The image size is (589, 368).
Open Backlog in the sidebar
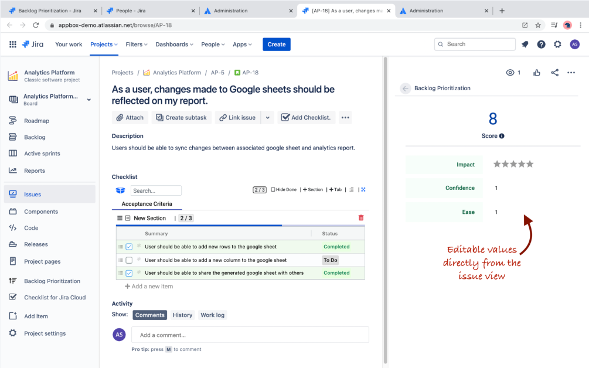point(35,137)
